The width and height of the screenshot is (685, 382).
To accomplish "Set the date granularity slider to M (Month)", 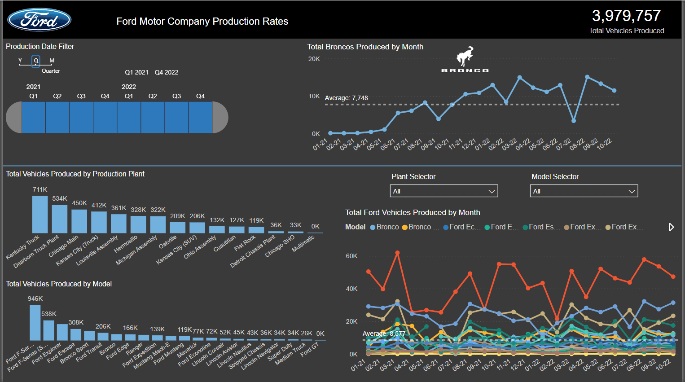I will (52, 61).
